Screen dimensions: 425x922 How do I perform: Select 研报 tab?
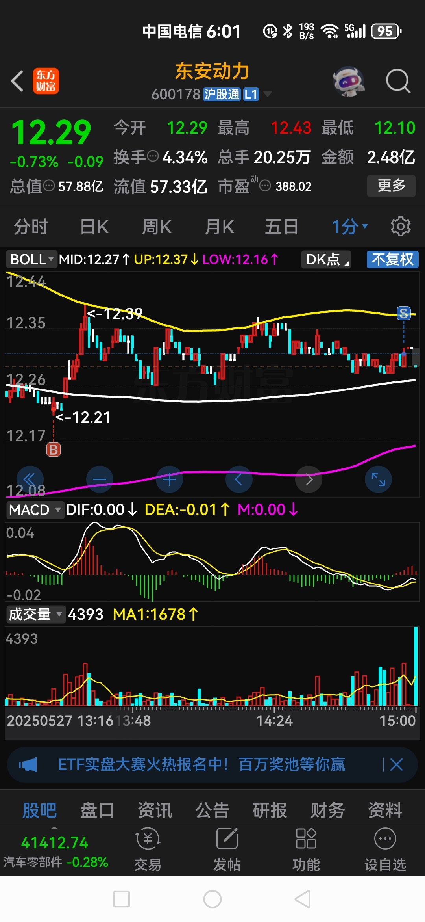270,810
